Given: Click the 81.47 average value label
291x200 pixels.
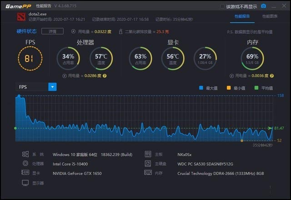Looking at the screenshot, I should point(279,128).
